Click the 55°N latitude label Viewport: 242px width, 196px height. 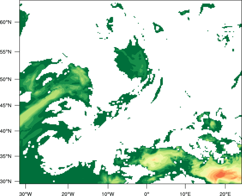point(6,52)
